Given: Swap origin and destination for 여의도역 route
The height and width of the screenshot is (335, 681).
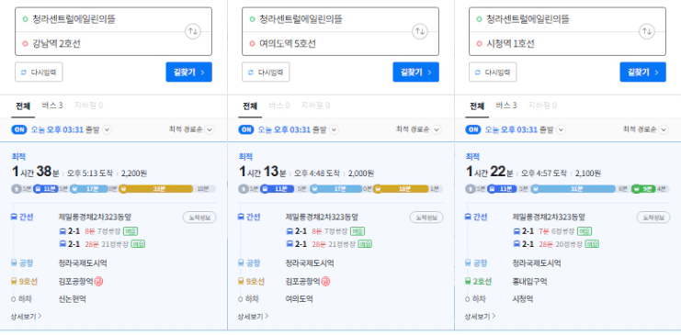Looking at the screenshot, I should pos(420,31).
